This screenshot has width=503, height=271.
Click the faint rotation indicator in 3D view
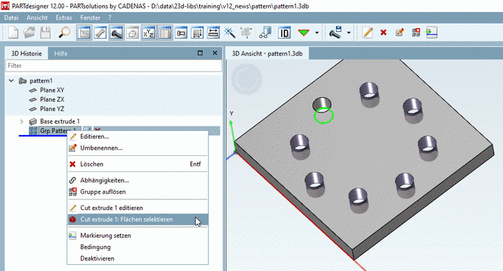[247, 79]
